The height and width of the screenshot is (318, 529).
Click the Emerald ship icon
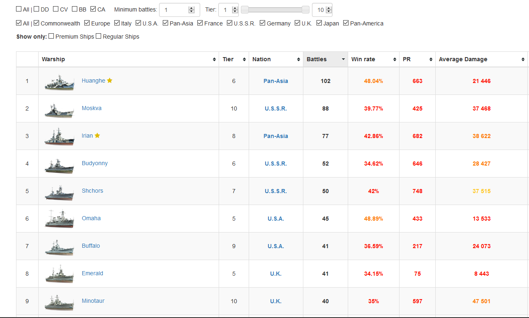[x=60, y=274]
